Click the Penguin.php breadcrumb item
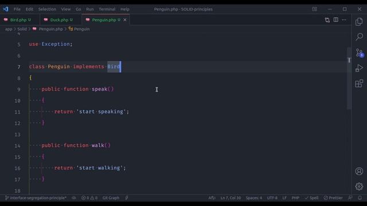 pyautogui.click(x=51, y=29)
